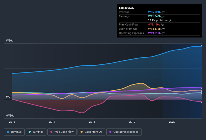Screen dimensions: 206x140
Task: Toggle the Cash From Op legend series
Action: point(91,132)
